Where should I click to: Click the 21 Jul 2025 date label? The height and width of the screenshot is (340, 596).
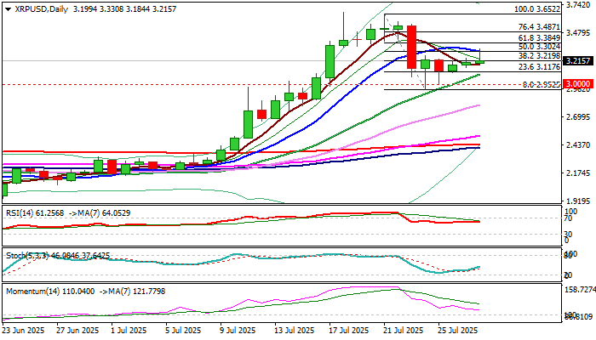click(x=403, y=330)
